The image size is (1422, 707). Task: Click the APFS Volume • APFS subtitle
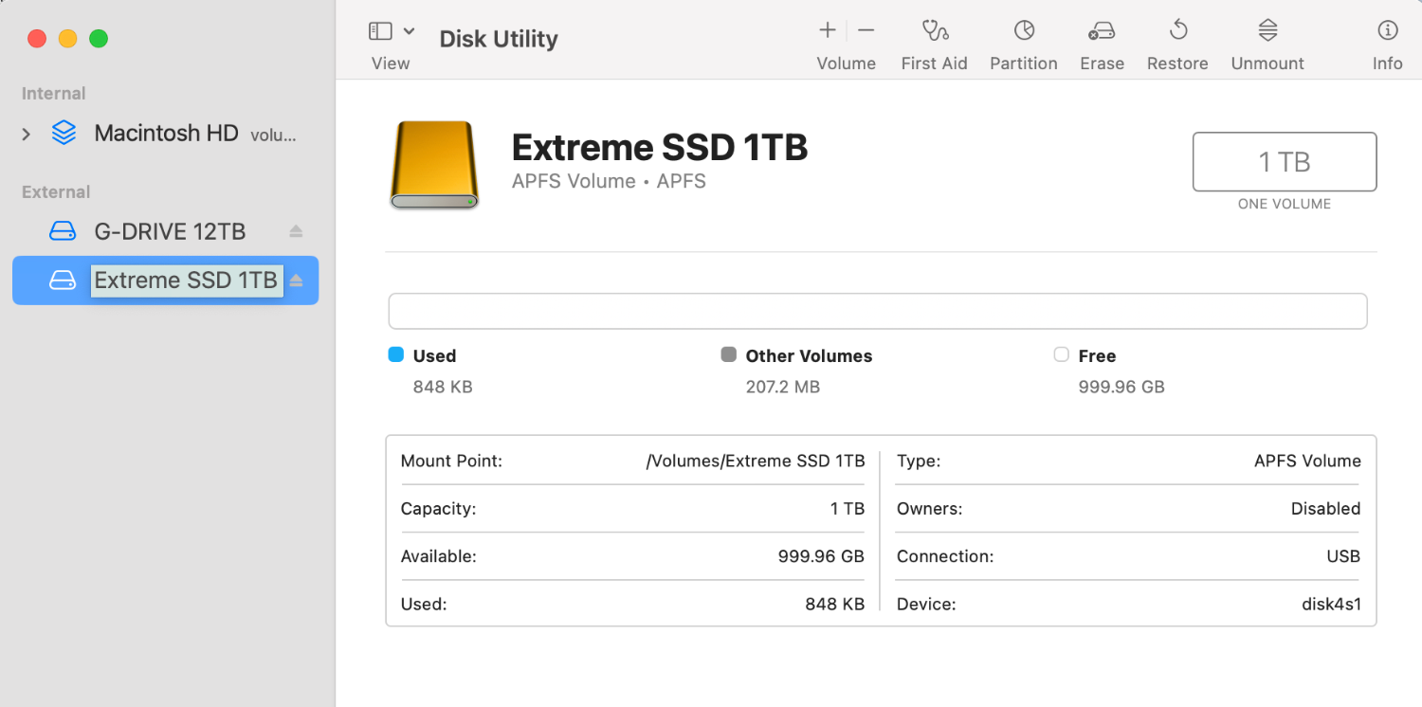tap(609, 181)
